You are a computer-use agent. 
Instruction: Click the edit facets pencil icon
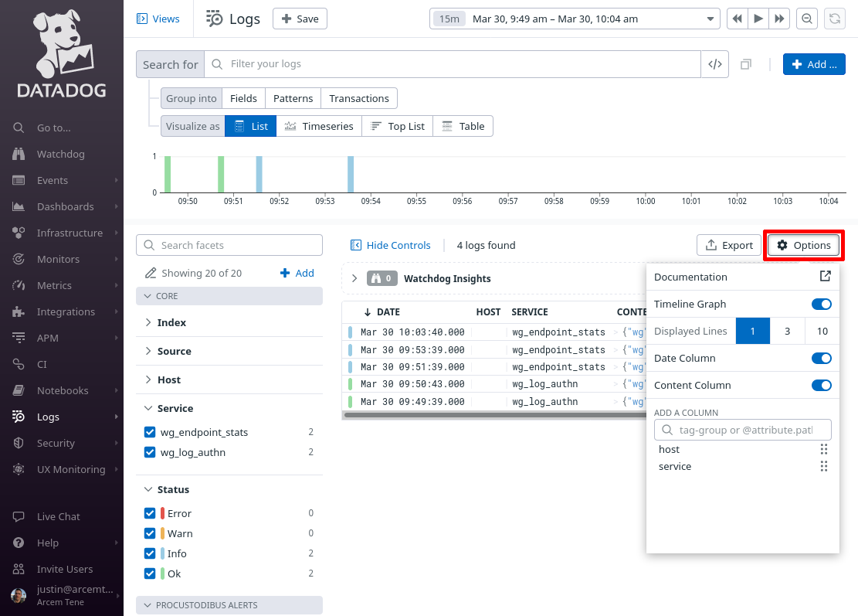(150, 273)
